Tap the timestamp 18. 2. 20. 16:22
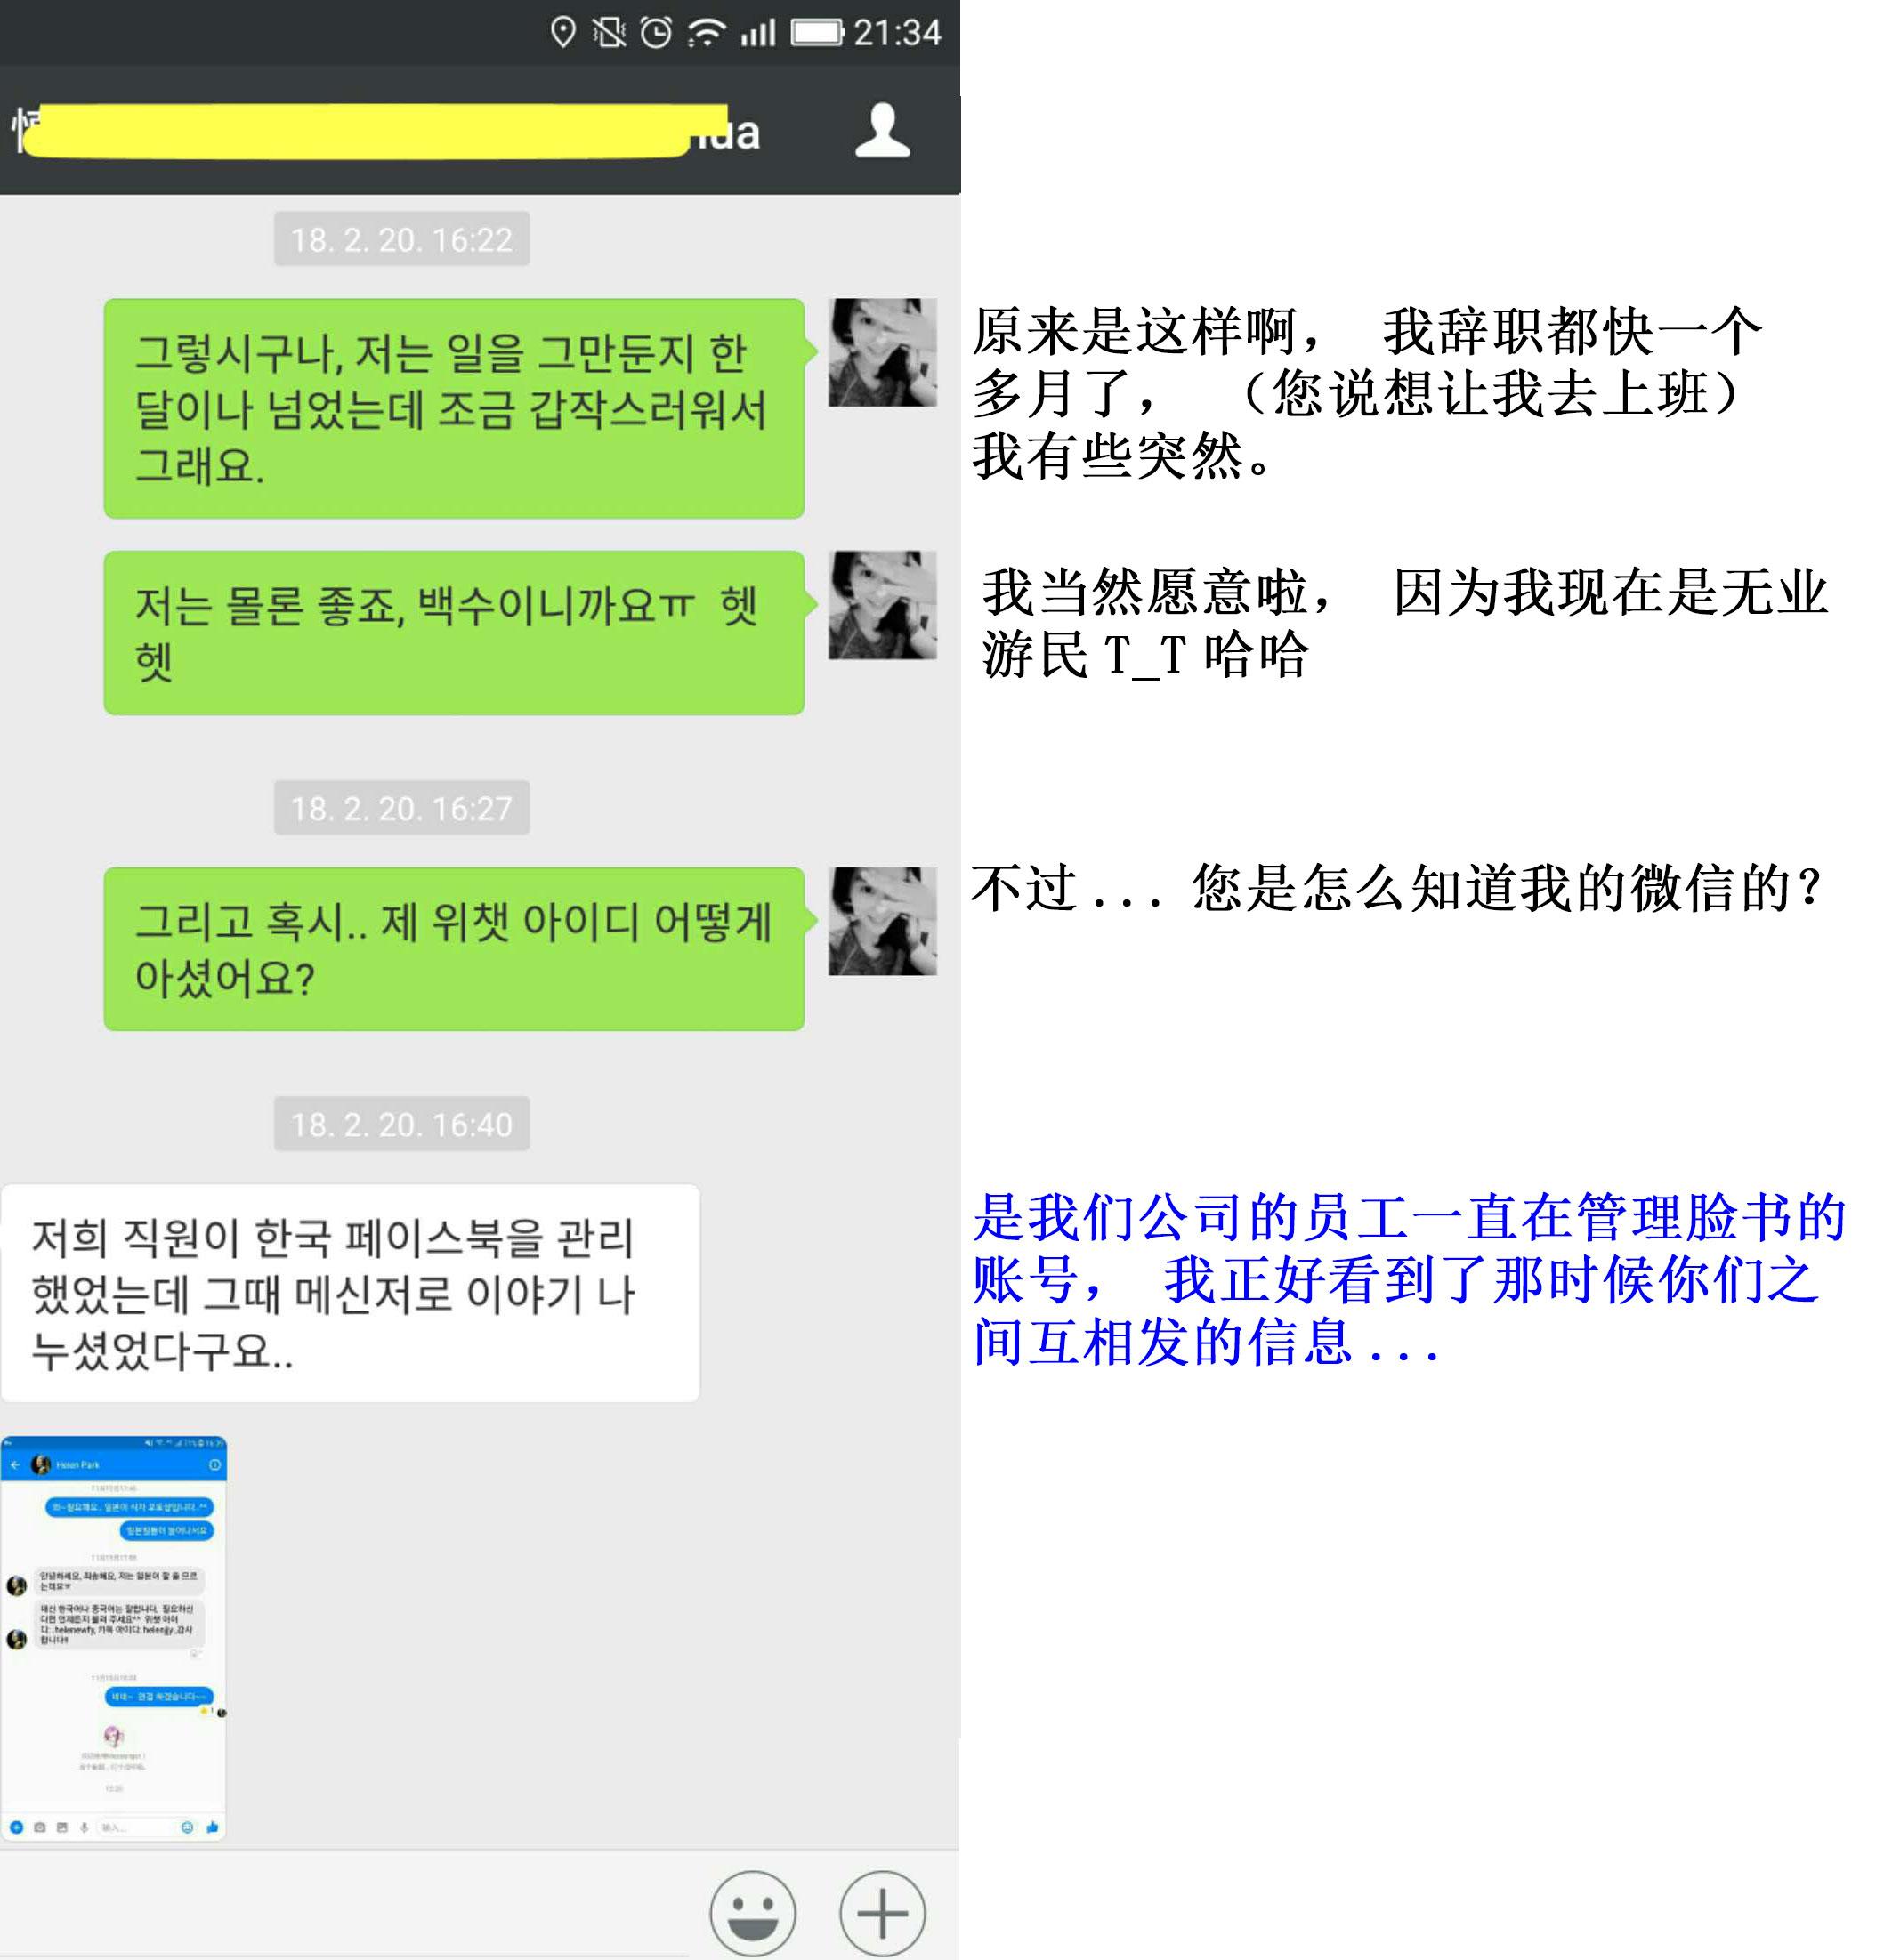 coord(402,239)
